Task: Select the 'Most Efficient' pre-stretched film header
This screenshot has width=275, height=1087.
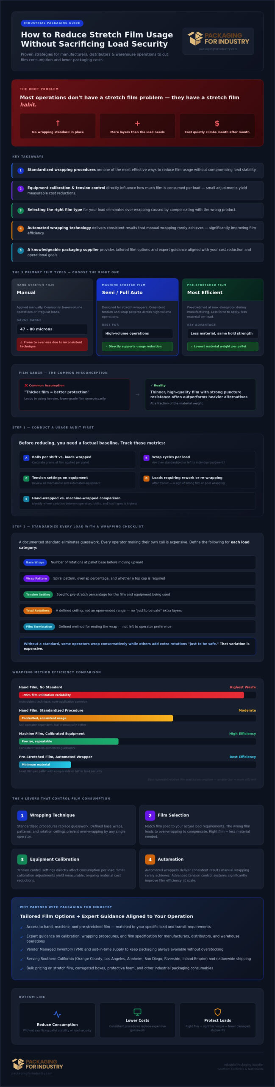Action: tap(222, 289)
